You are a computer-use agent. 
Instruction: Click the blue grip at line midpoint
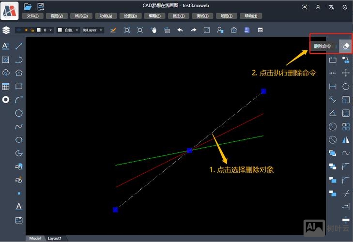tap(189, 151)
